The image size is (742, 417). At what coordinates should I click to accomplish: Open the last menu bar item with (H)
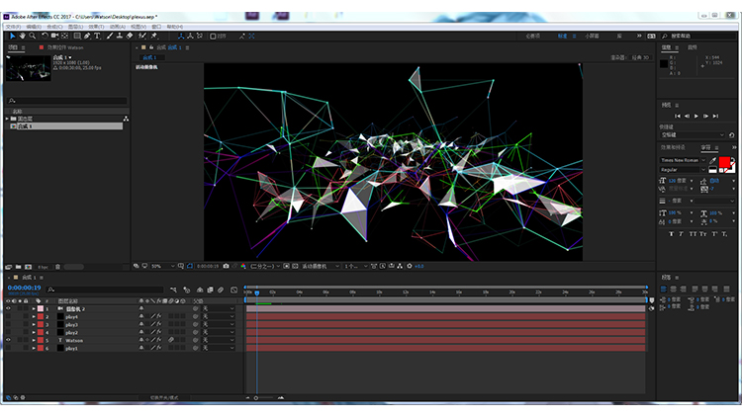(174, 27)
